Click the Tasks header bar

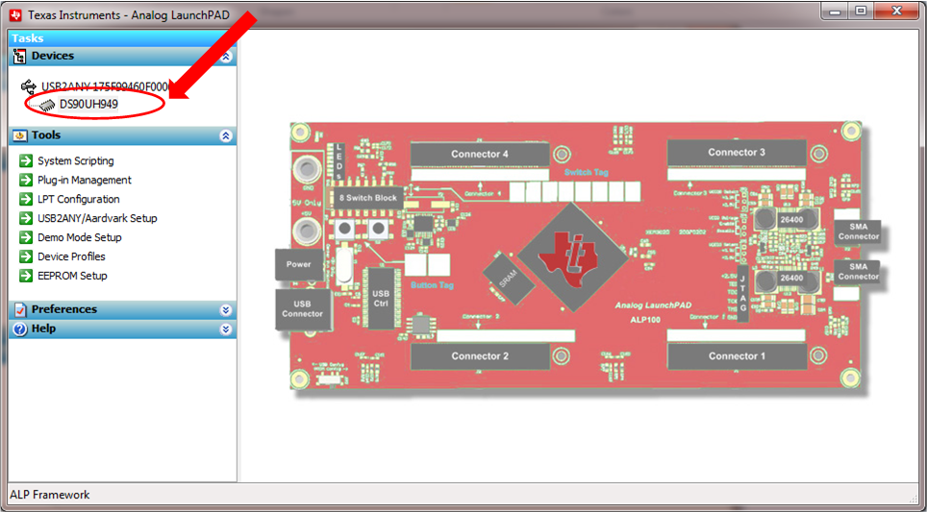(x=122, y=38)
